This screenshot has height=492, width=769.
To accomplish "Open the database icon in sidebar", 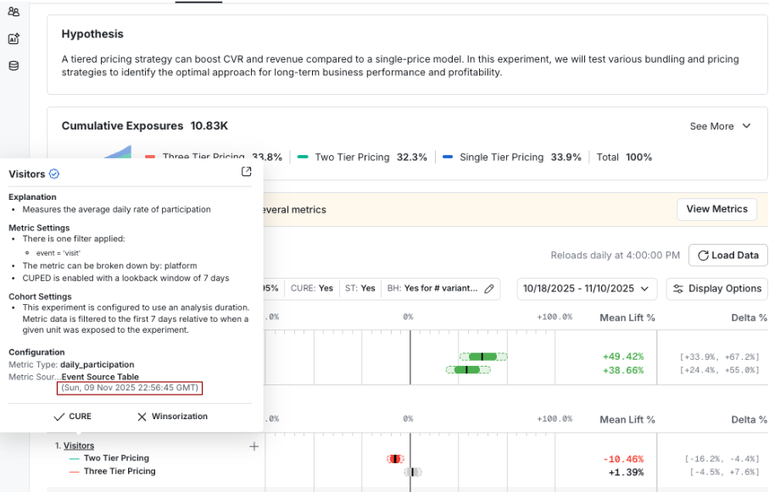I will click(x=14, y=66).
